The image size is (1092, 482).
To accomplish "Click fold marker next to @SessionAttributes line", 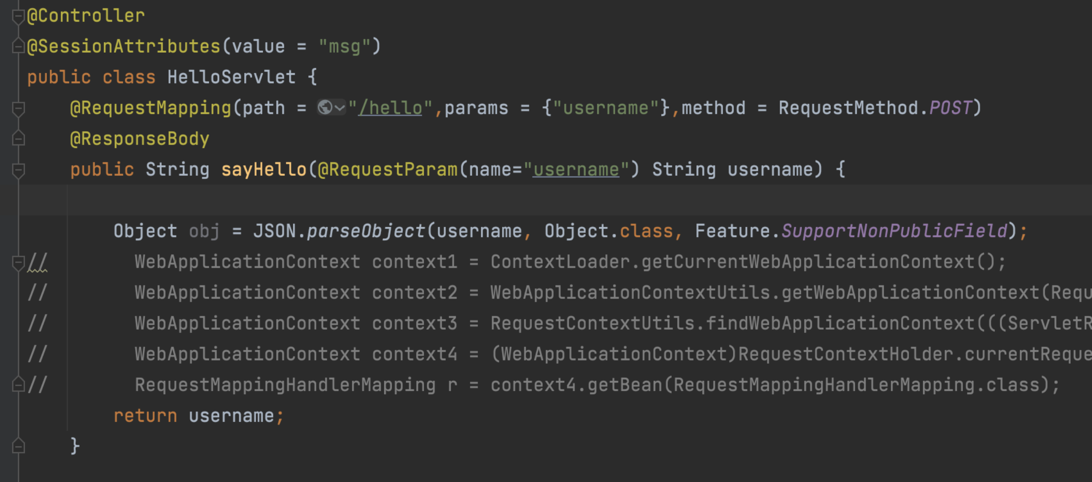I will 18,46.
